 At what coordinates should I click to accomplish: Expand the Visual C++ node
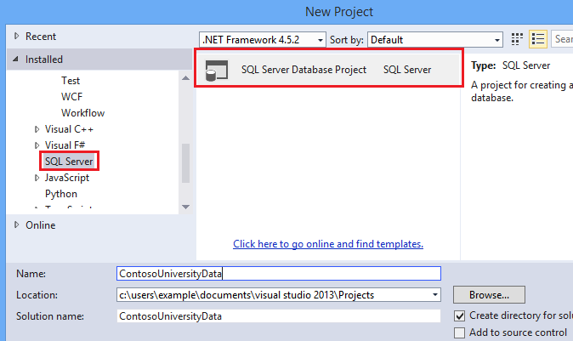point(37,129)
